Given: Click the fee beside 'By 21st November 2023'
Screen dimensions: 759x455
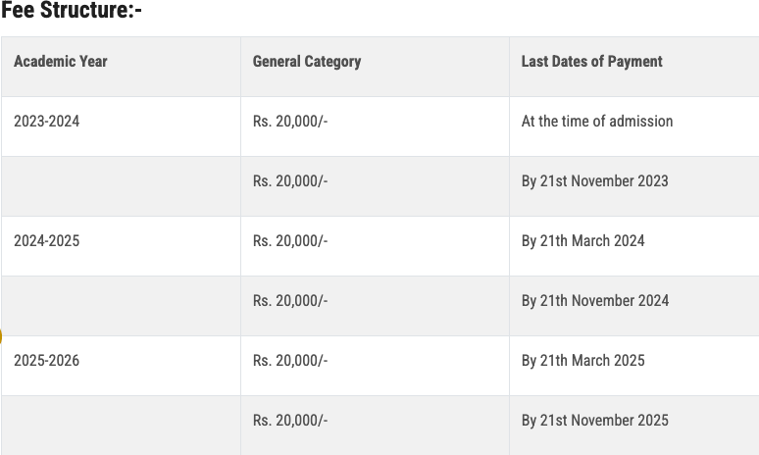Looking at the screenshot, I should 290,181.
